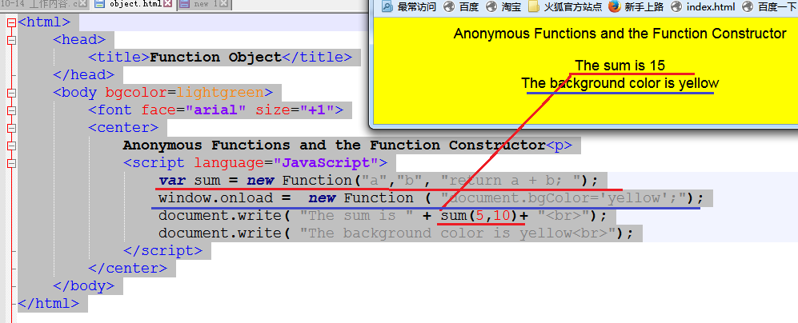Viewport: 798px width, 323px height.
Task: Place cursor on 'Function Object' title text
Action: [216, 57]
